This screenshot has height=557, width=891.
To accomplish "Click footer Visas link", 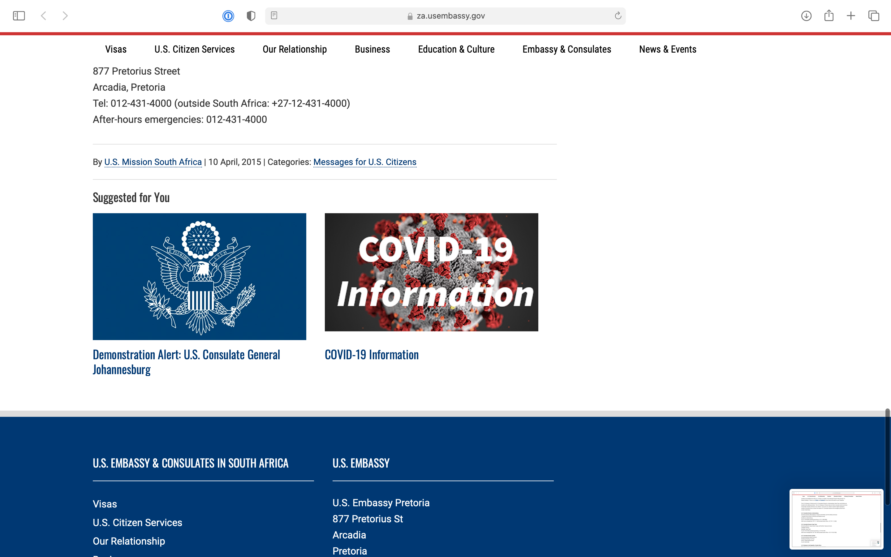I will click(x=105, y=504).
